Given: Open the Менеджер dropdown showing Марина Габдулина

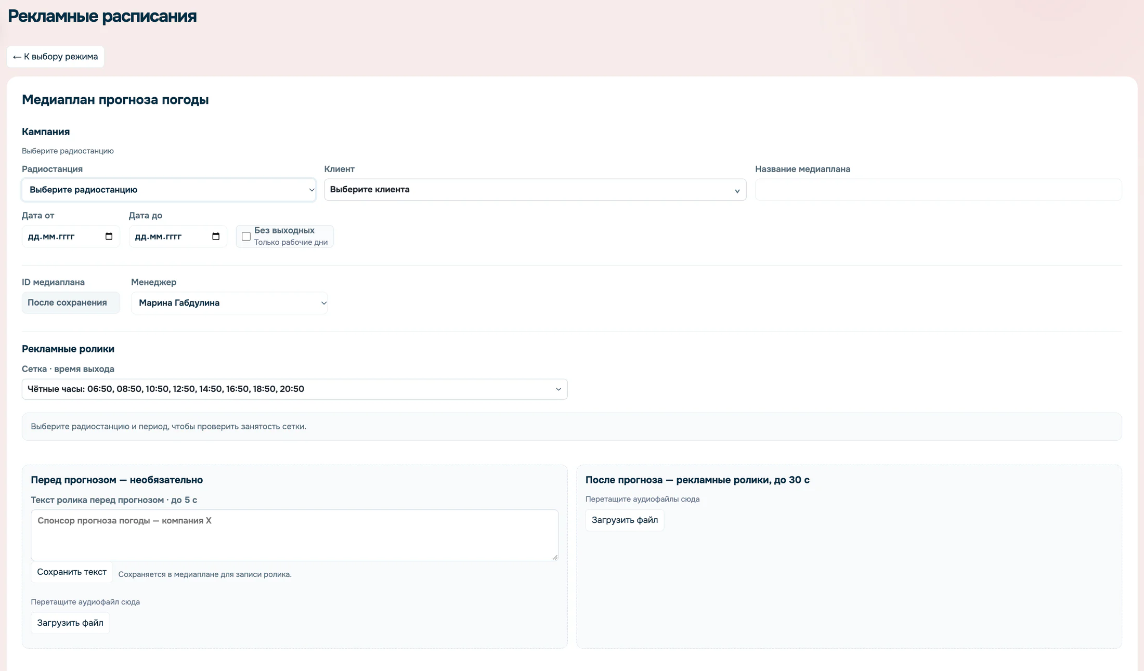Looking at the screenshot, I should click(229, 303).
